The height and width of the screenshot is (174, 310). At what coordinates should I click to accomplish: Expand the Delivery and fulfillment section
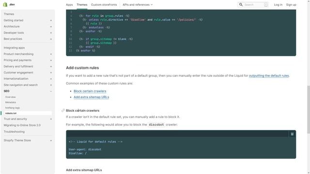pyautogui.click(x=51, y=67)
